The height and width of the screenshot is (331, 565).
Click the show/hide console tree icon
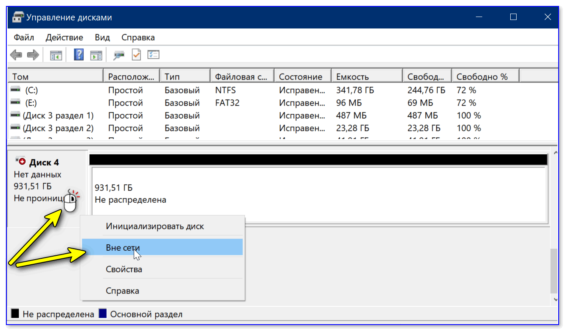click(x=56, y=55)
